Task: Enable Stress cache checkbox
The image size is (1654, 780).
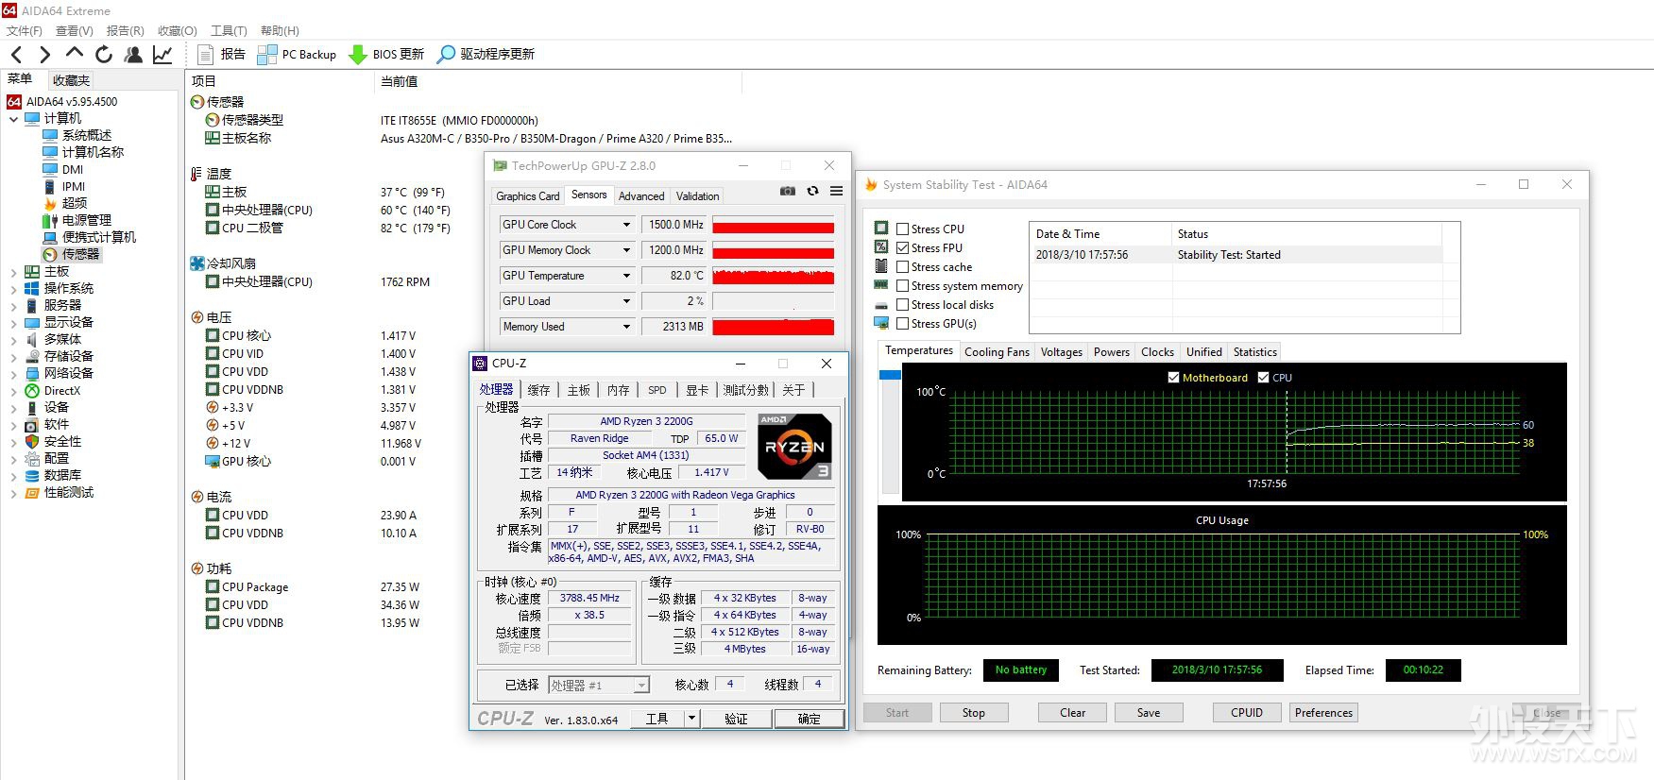Action: point(902,266)
